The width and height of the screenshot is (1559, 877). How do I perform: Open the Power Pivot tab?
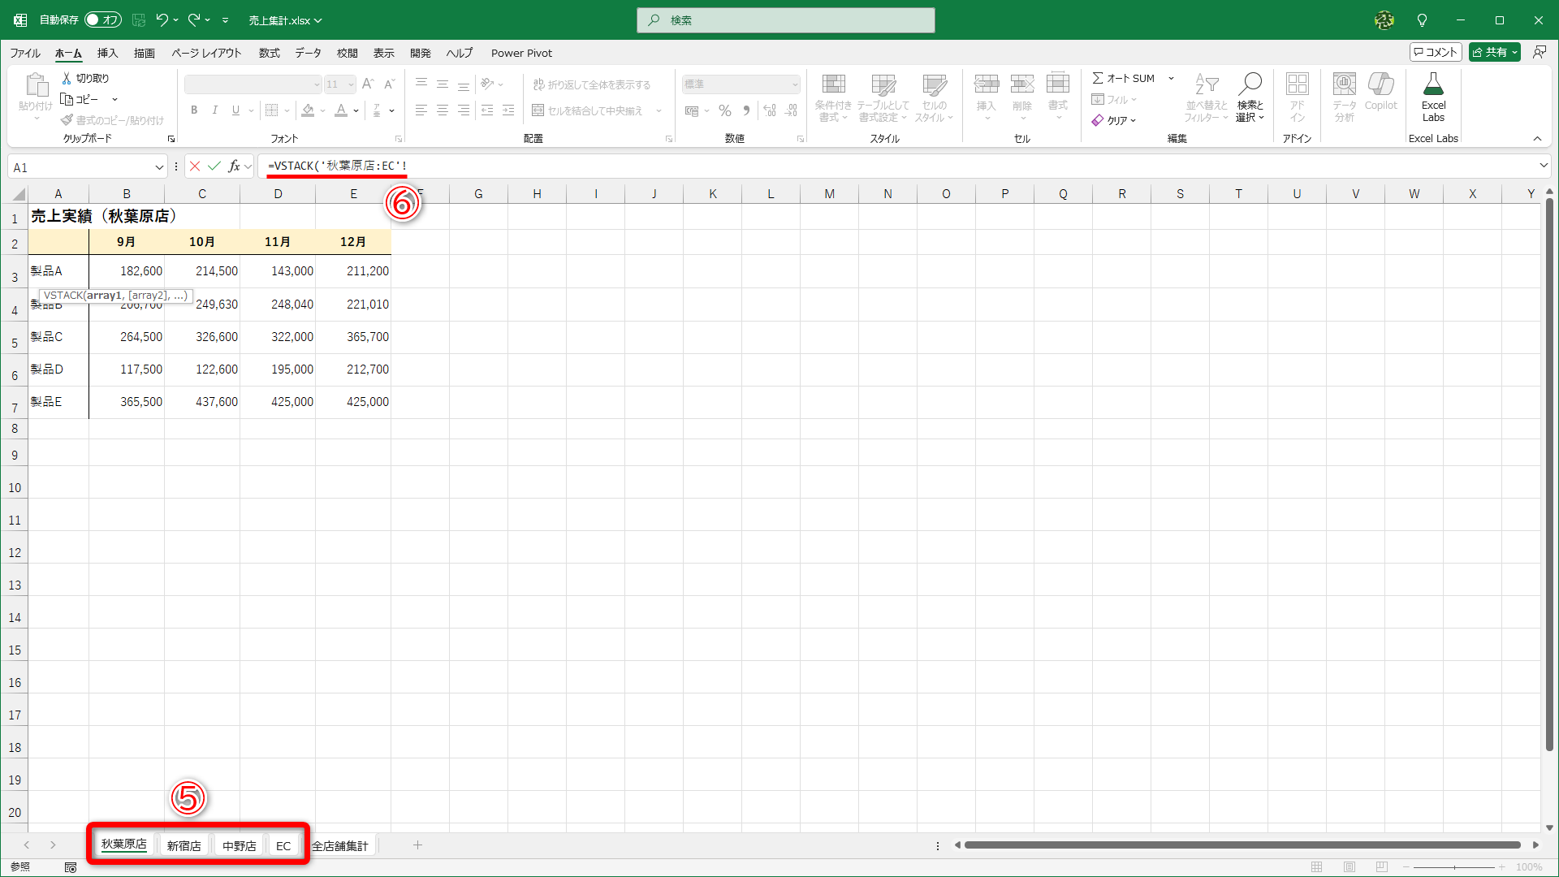click(x=521, y=53)
